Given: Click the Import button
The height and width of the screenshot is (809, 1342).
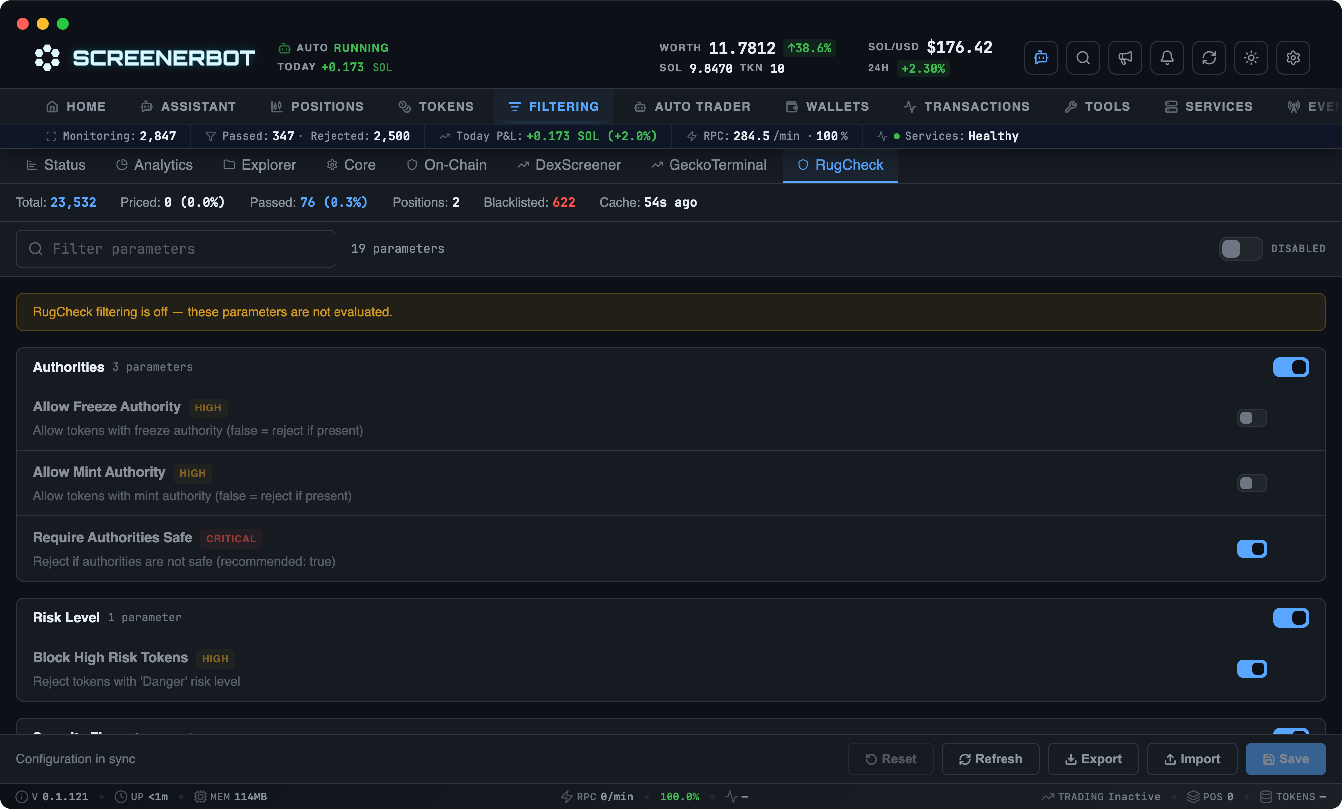Looking at the screenshot, I should pyautogui.click(x=1192, y=759).
